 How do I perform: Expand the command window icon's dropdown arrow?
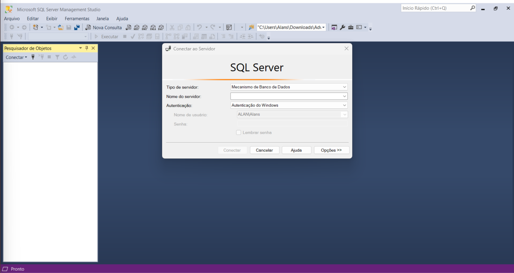[365, 27]
